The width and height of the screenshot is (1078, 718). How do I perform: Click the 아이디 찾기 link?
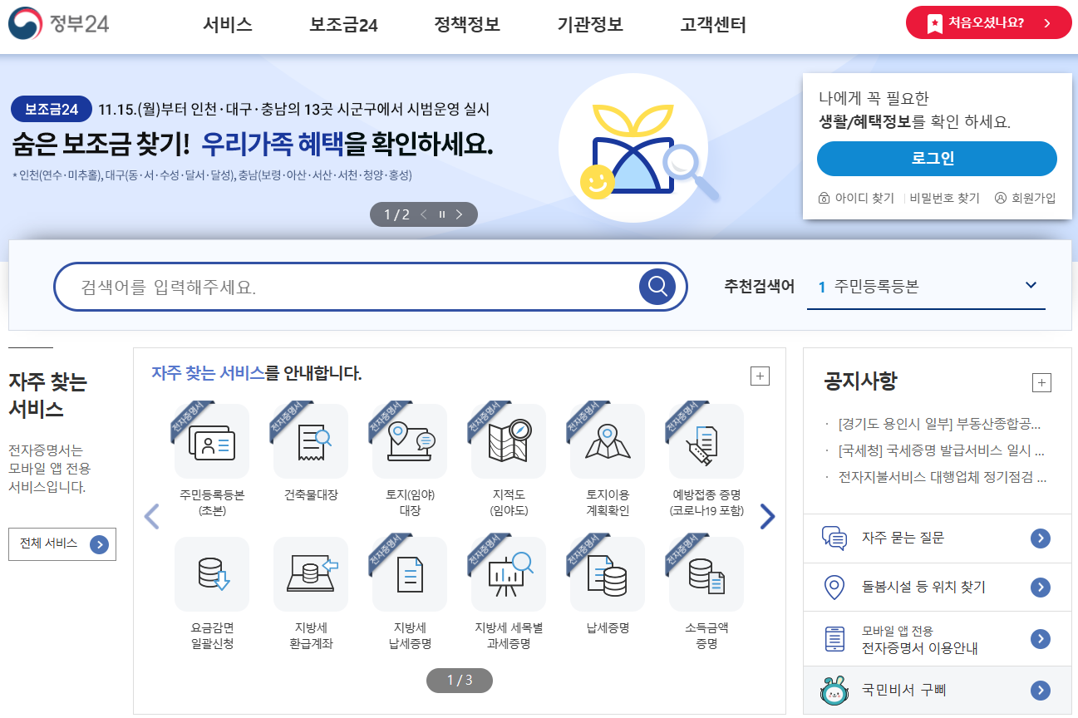point(856,198)
